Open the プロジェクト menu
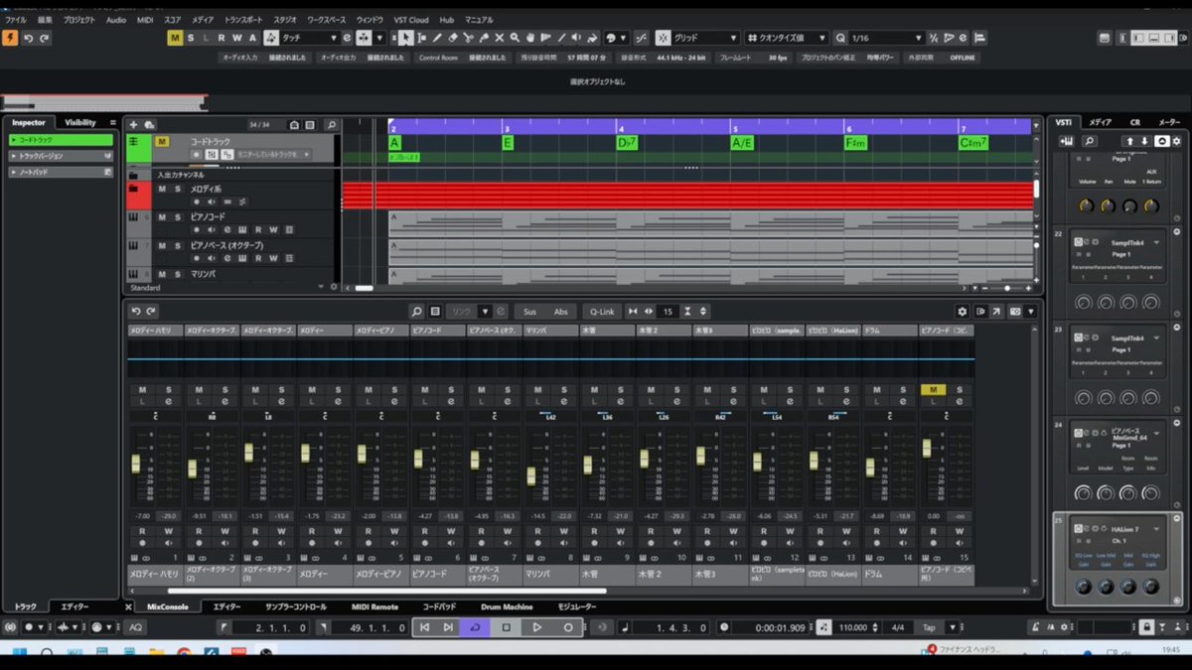 (x=79, y=20)
